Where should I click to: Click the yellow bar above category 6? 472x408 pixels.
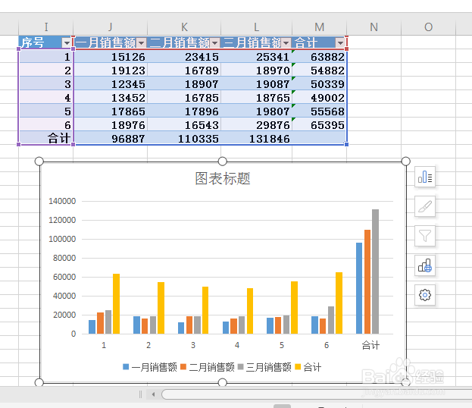339,303
